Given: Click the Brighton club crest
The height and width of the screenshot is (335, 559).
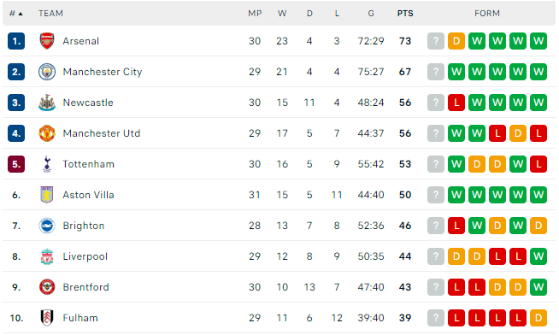Looking at the screenshot, I should tap(47, 226).
